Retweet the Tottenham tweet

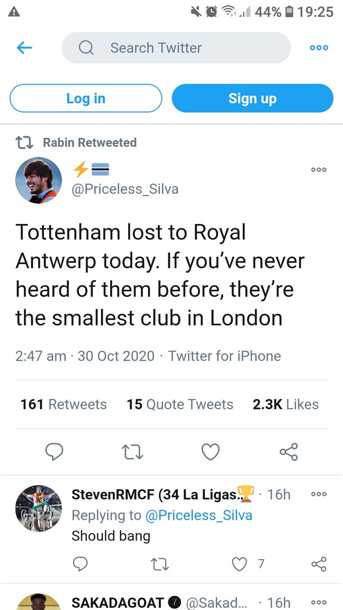tap(132, 452)
